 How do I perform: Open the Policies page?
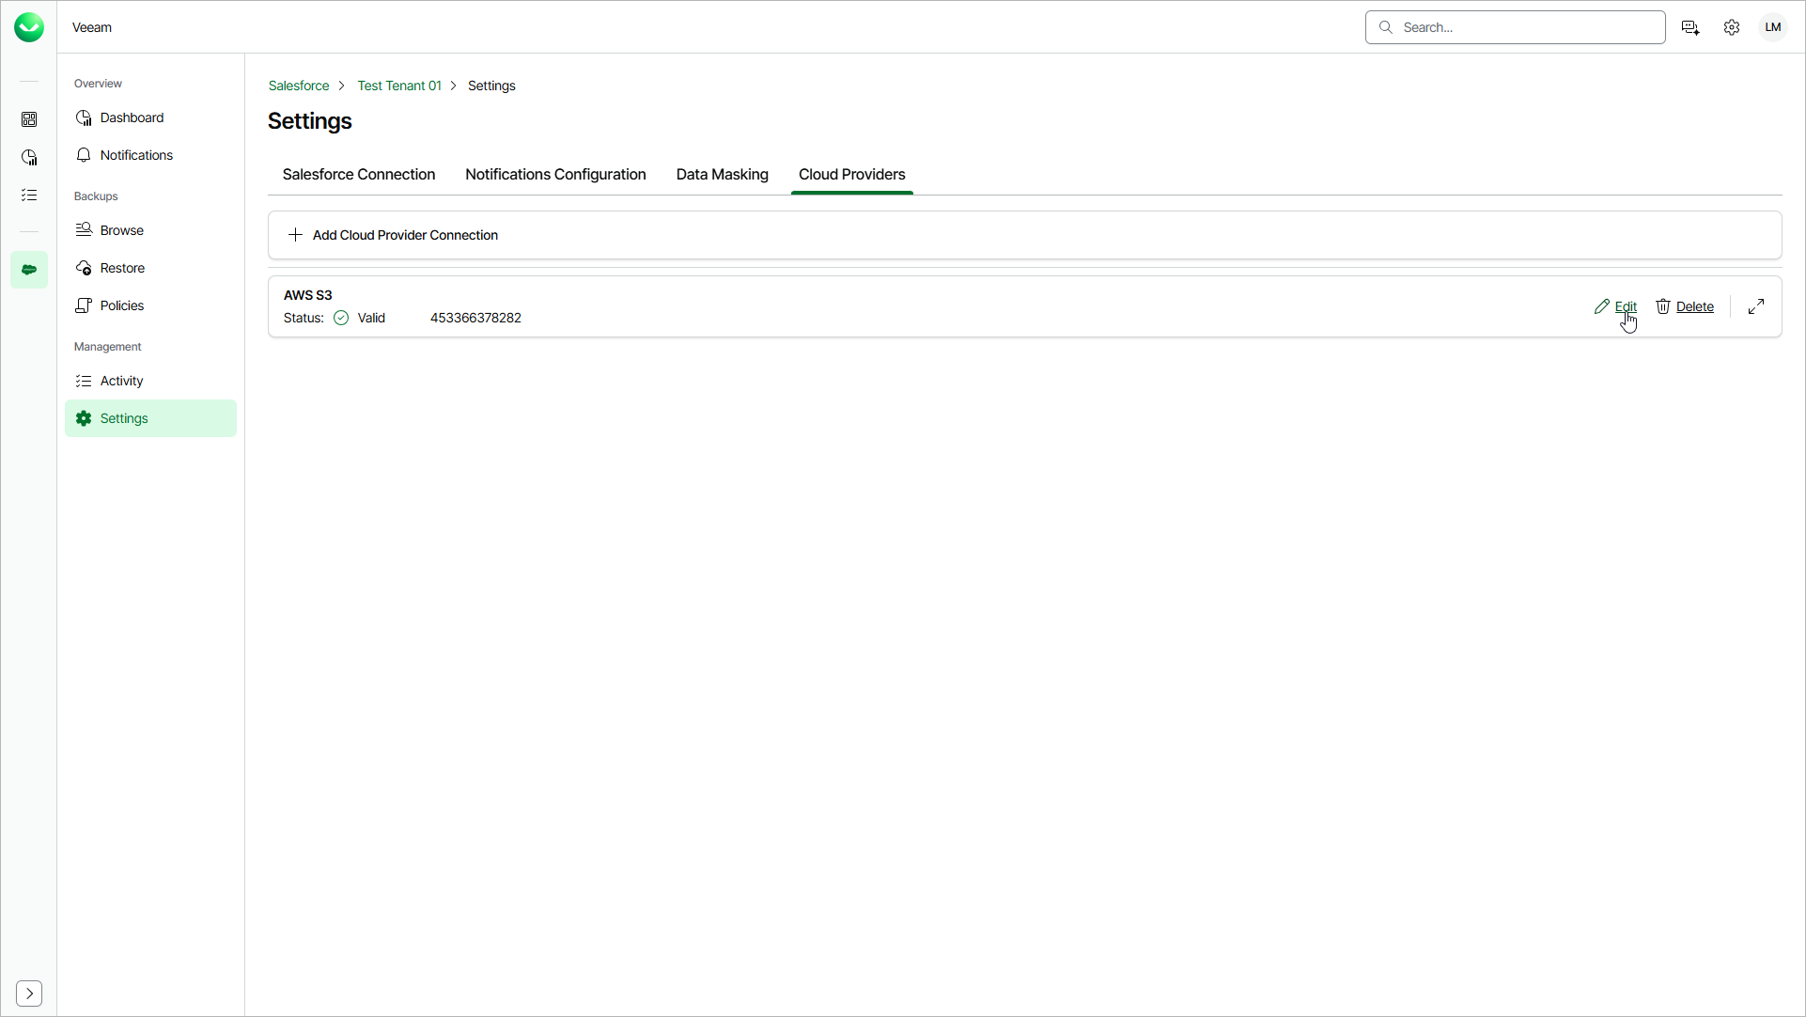pos(150,305)
